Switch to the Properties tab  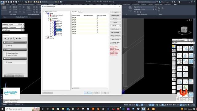74,12
